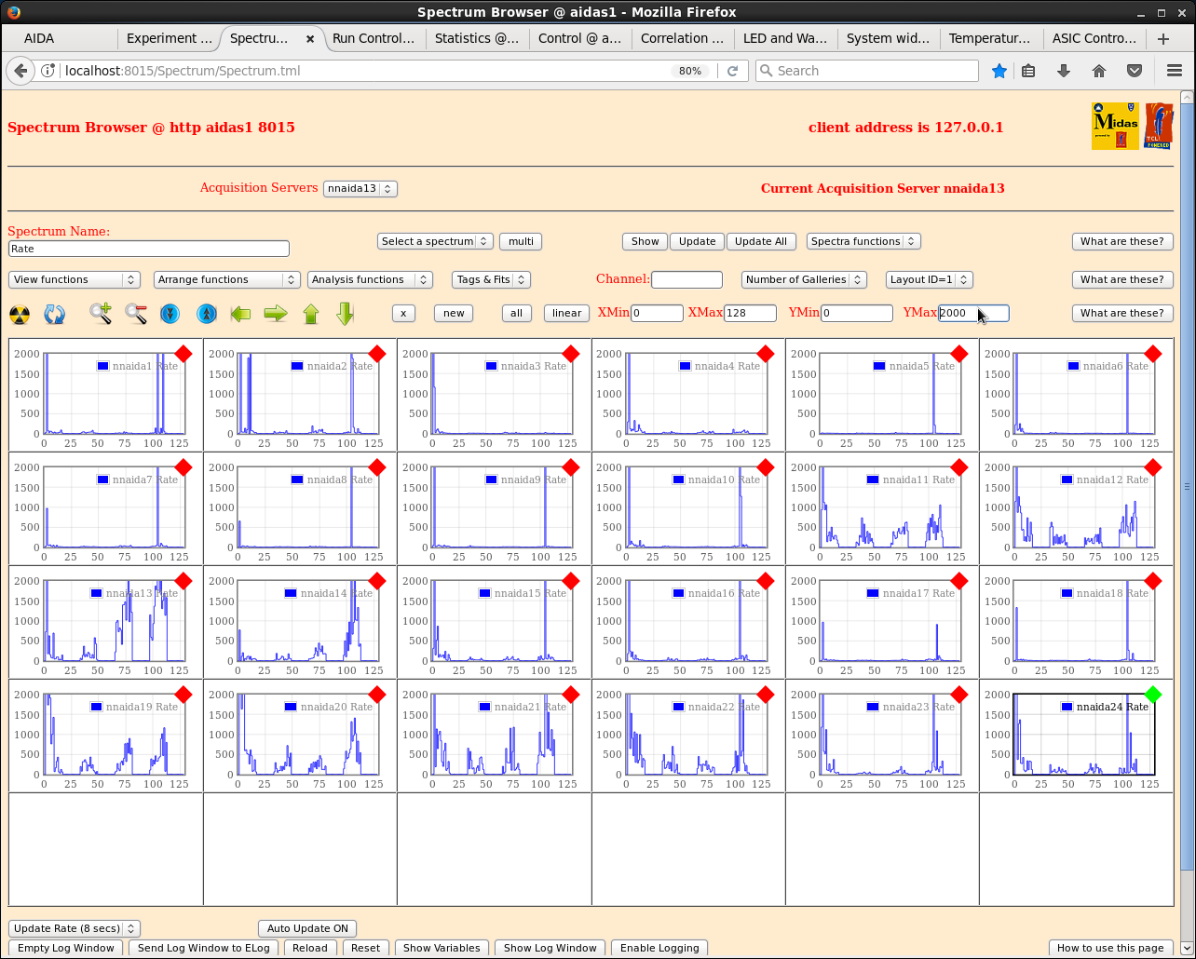Click the Firefox home icon
Viewport: 1196px width, 959px height.
(1099, 71)
